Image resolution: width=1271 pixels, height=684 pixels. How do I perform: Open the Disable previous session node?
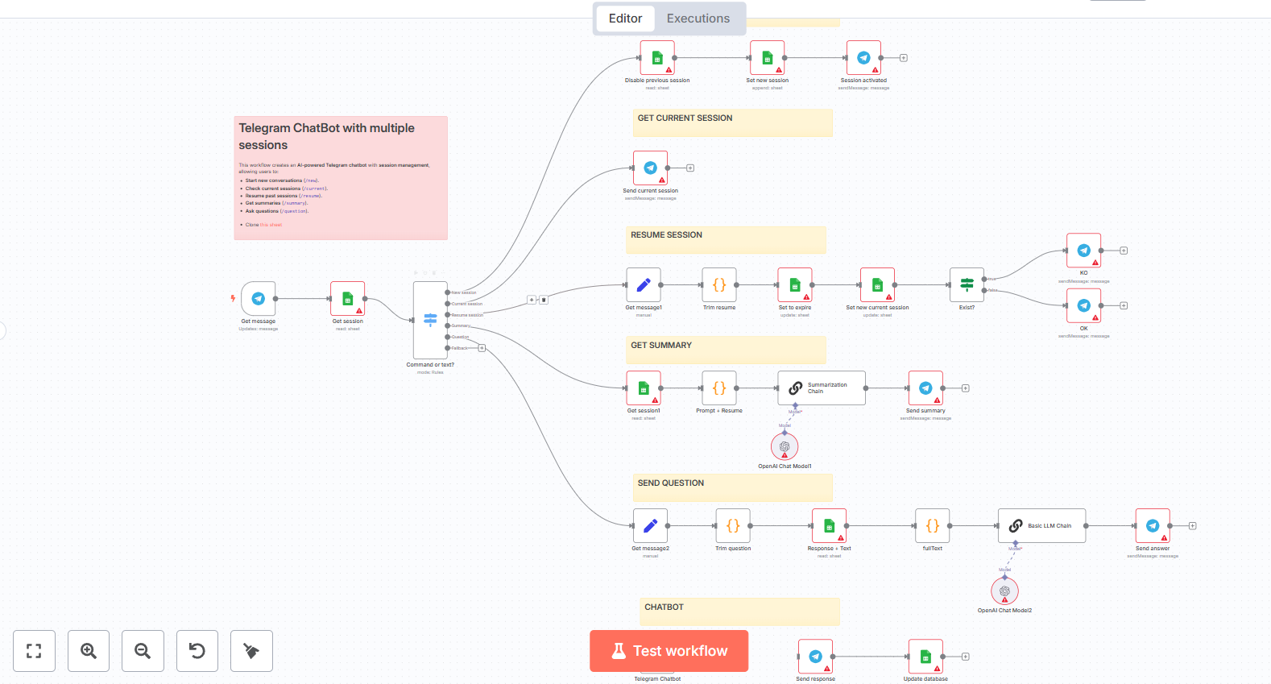coord(657,58)
